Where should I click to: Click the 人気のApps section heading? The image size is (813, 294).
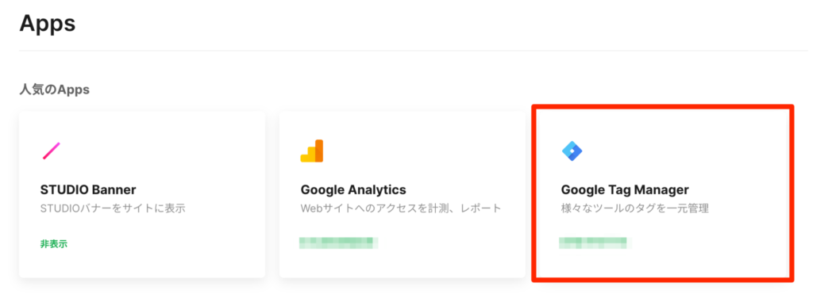55,90
